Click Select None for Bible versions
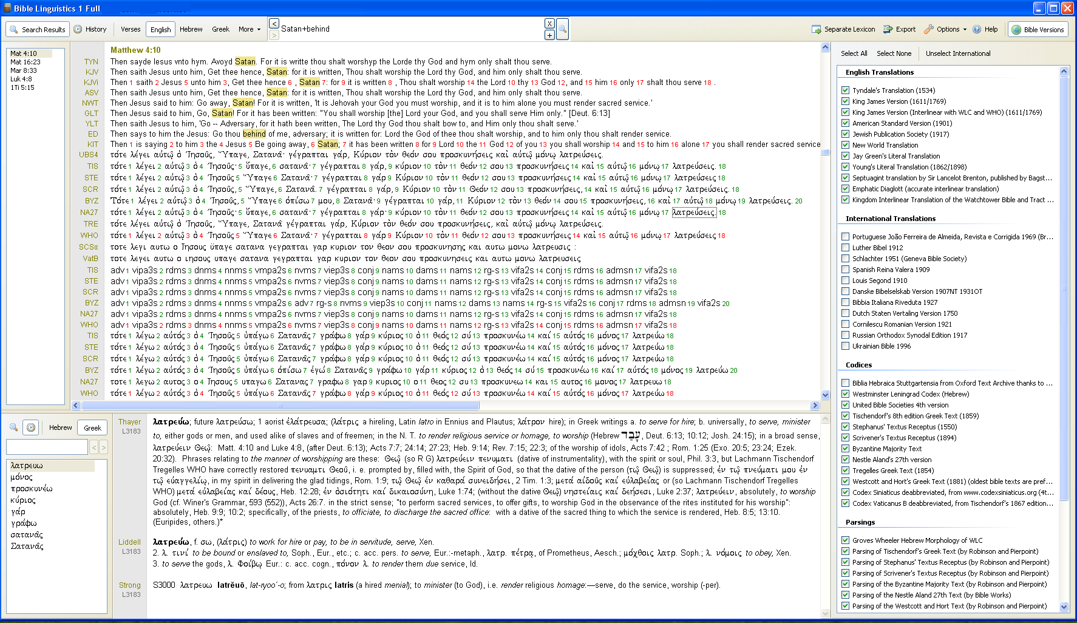The image size is (1077, 623). pyautogui.click(x=894, y=53)
